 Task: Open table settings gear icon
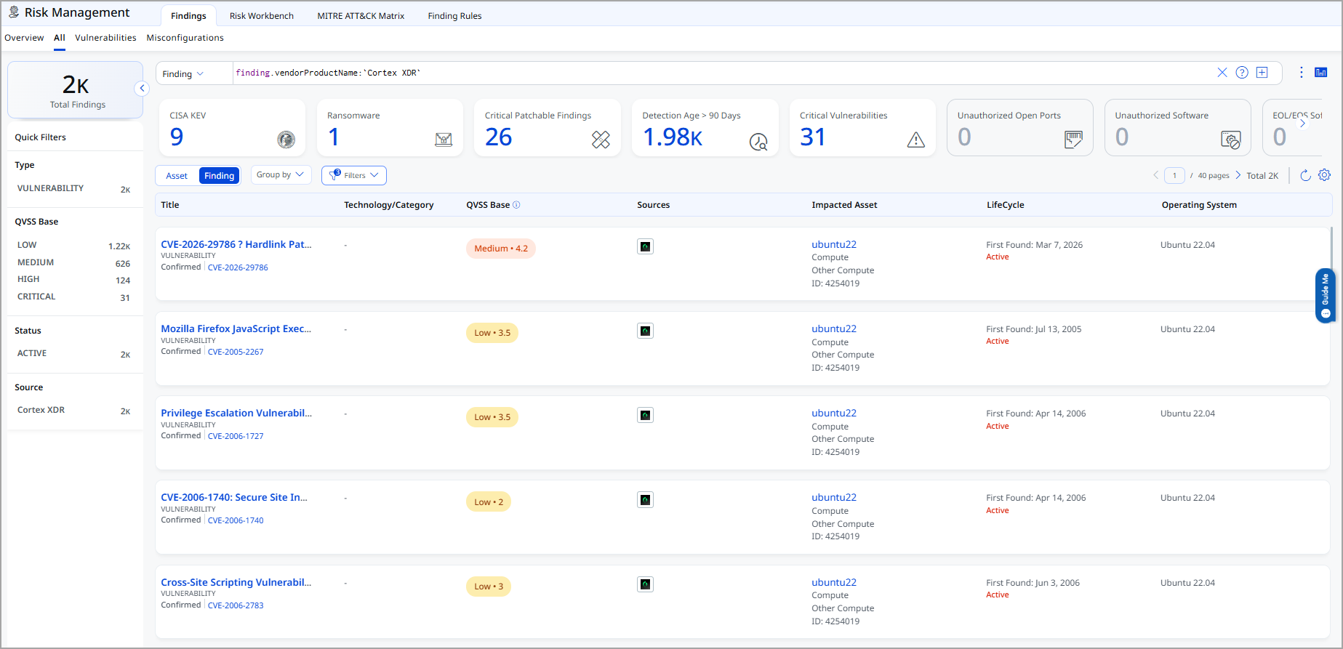[1324, 175]
